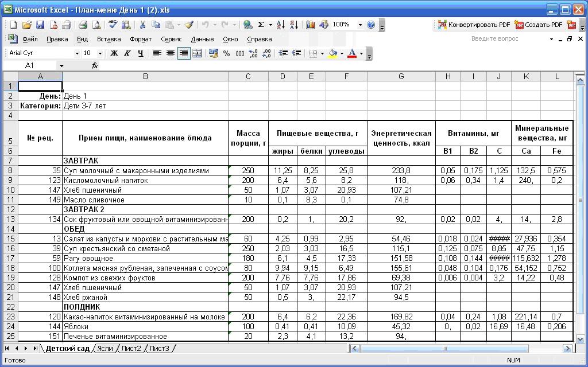Apply the red font color A
The height and width of the screenshot is (367, 588).
[352, 53]
